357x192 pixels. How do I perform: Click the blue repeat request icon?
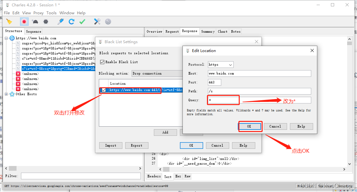click(x=72, y=22)
